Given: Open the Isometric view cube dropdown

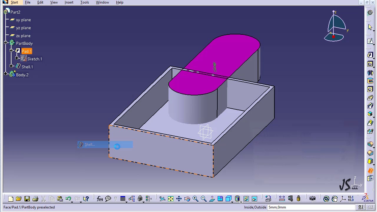Looking at the screenshot, I should pyautogui.click(x=232, y=202).
